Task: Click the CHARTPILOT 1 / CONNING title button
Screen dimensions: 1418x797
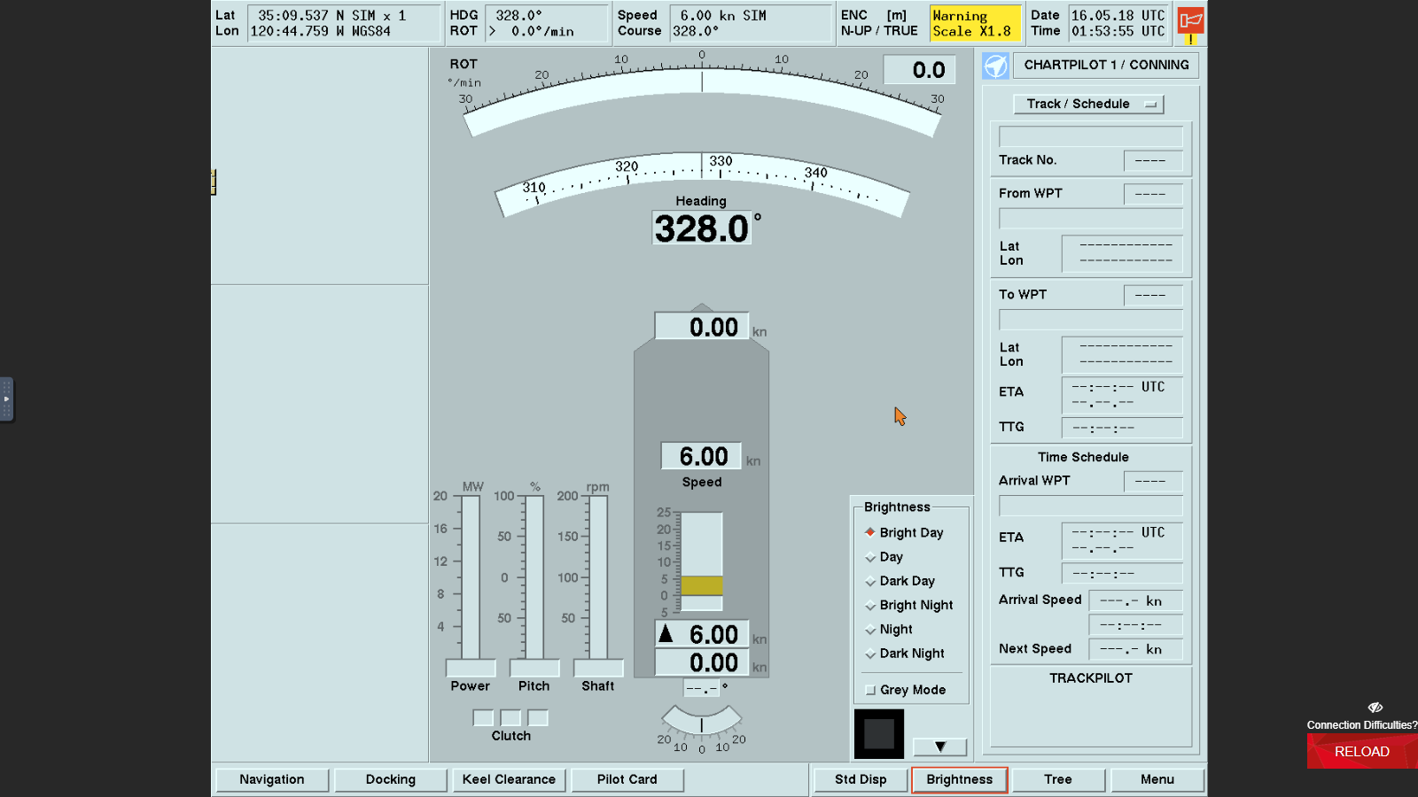Action: (x=1106, y=65)
